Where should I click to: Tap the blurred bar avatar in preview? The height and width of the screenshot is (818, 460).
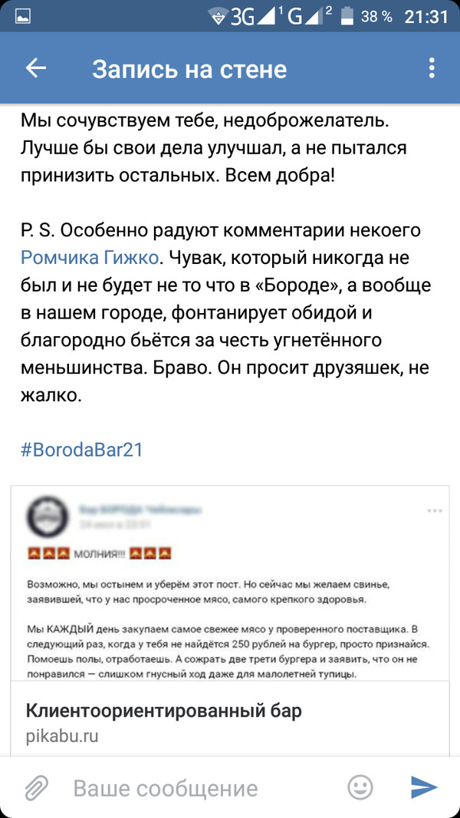pyautogui.click(x=50, y=518)
